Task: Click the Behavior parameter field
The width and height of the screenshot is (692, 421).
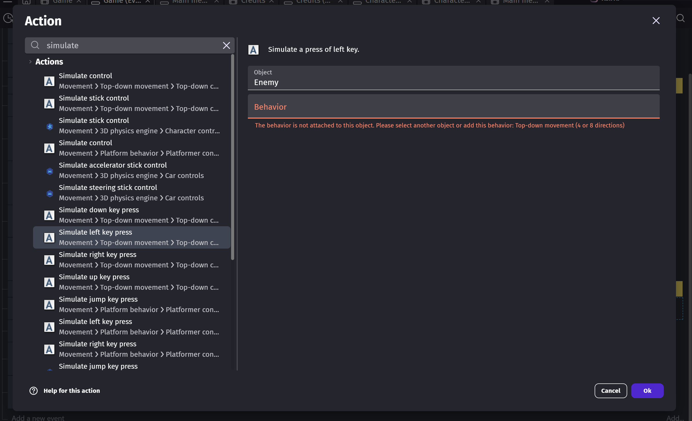Action: 454,106
